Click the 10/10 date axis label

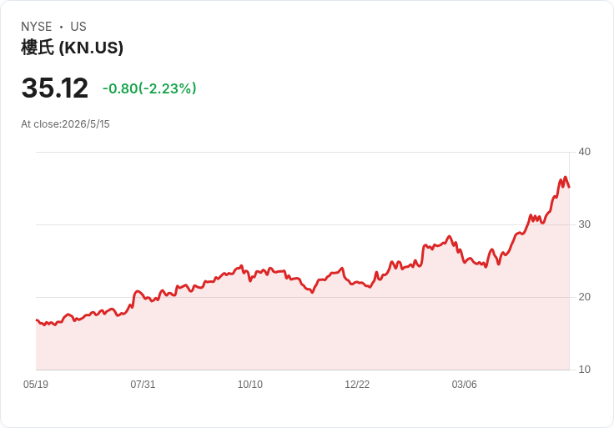[x=250, y=384]
